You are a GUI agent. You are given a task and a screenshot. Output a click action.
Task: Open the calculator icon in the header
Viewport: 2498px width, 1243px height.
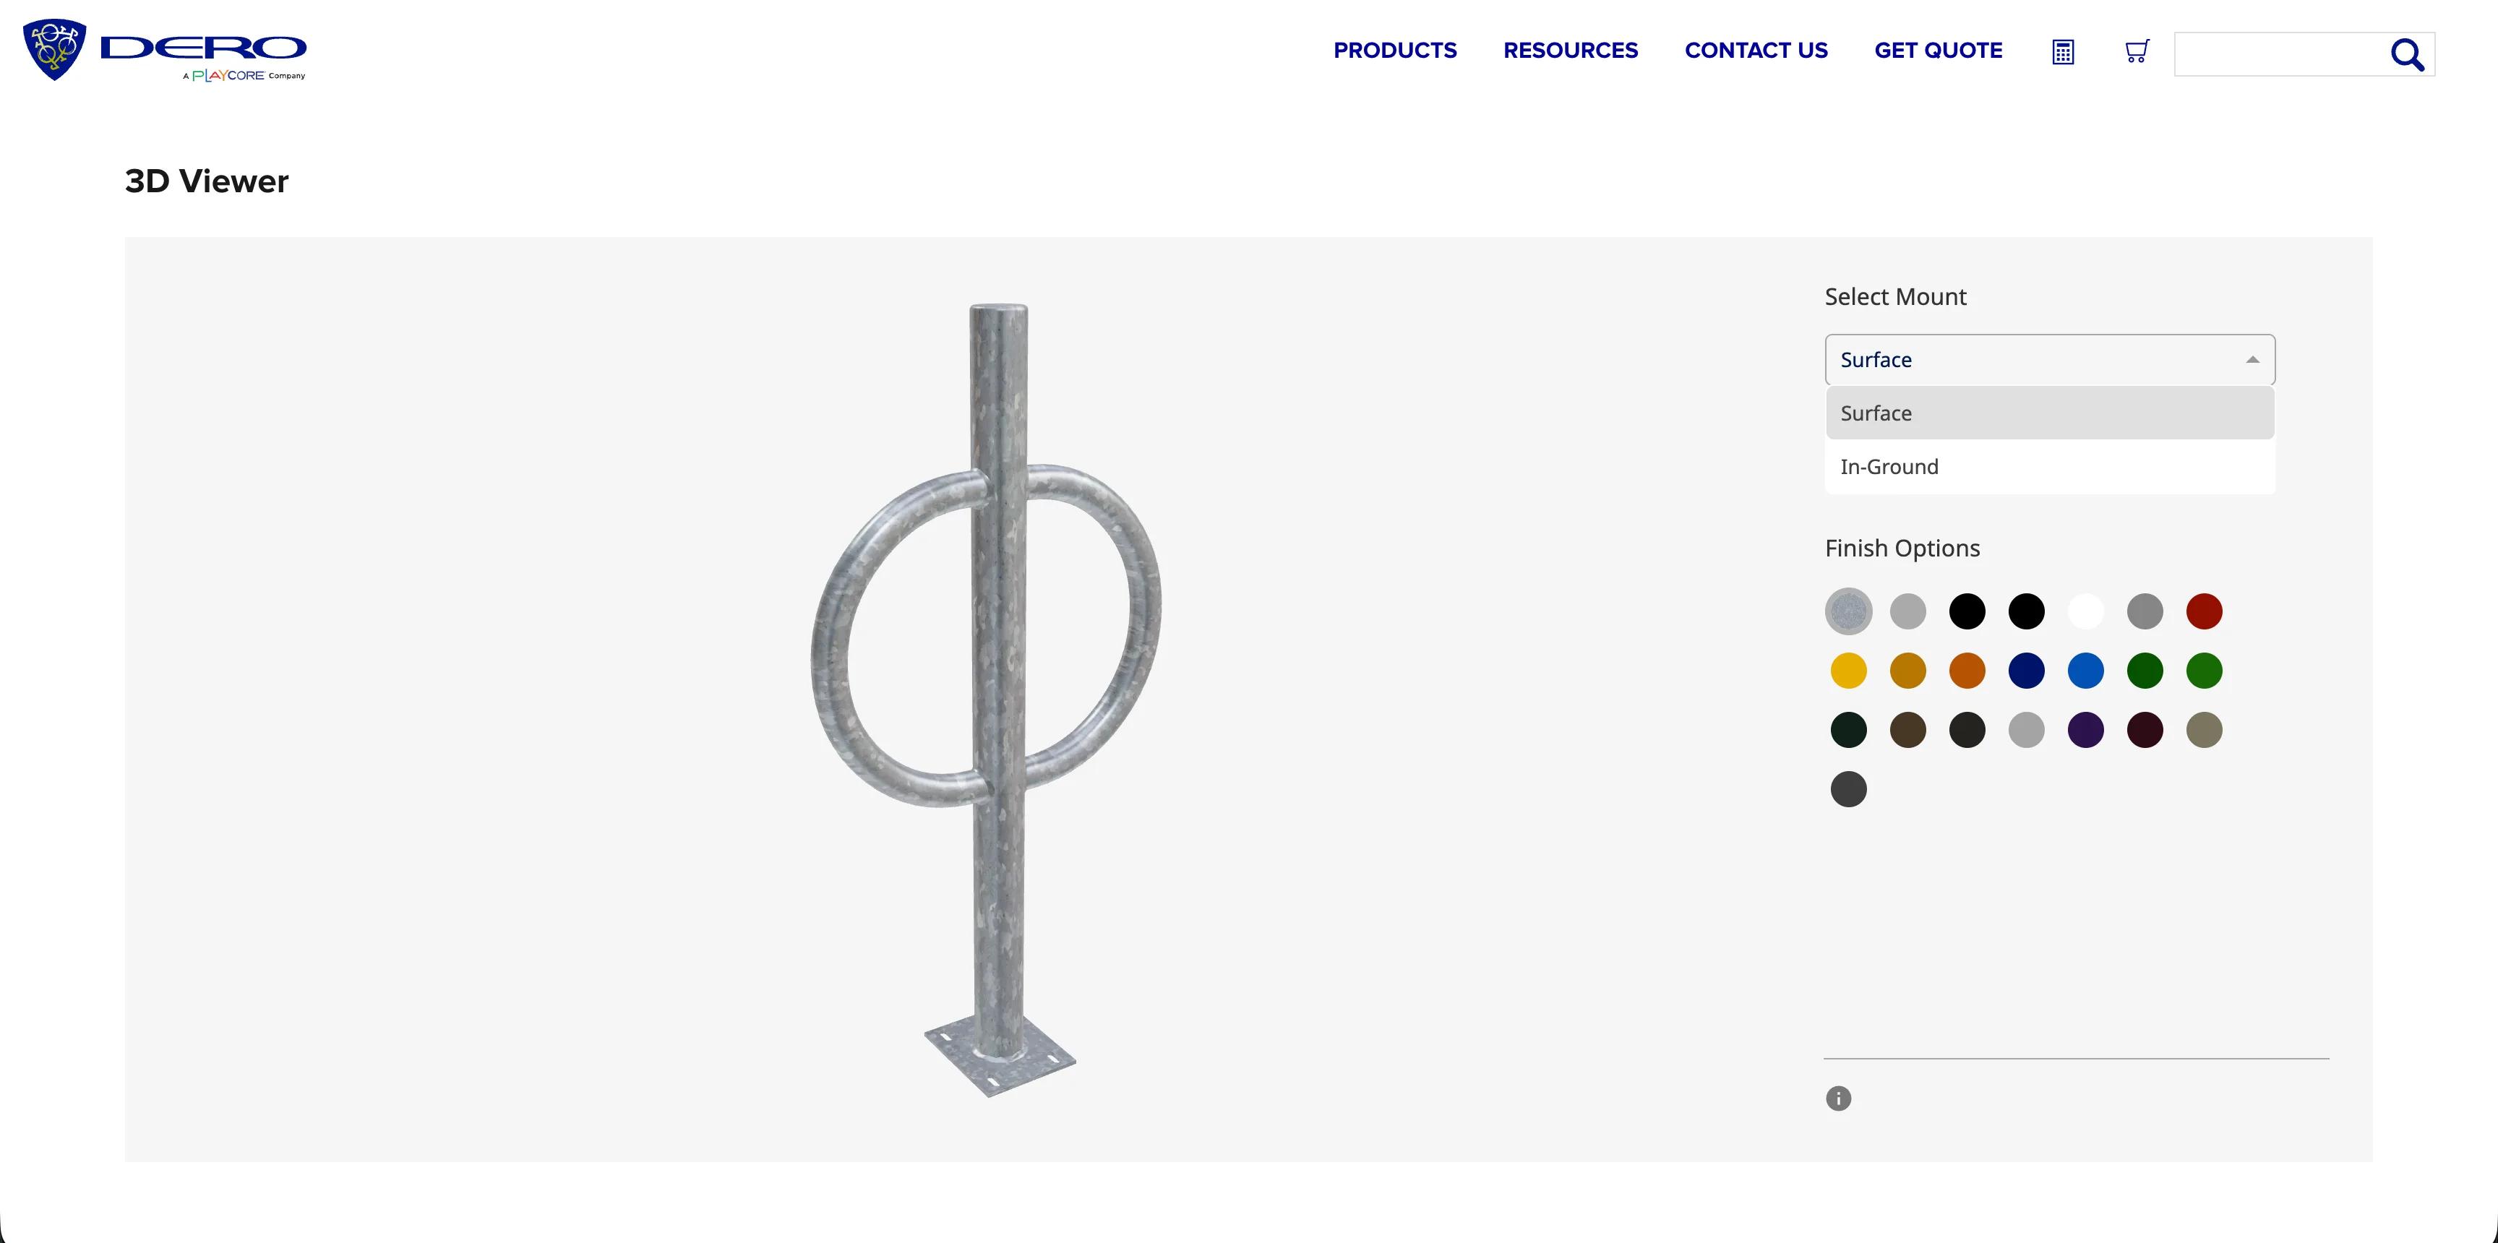(x=2063, y=52)
